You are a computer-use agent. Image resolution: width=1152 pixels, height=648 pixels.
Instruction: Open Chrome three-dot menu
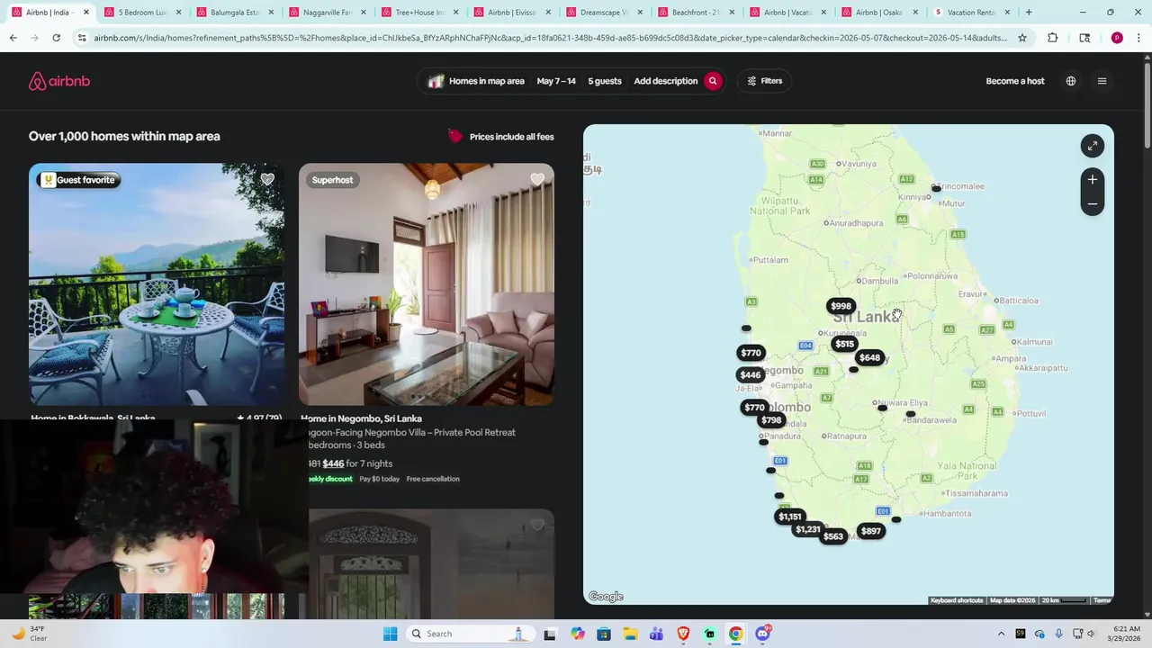click(x=1139, y=38)
